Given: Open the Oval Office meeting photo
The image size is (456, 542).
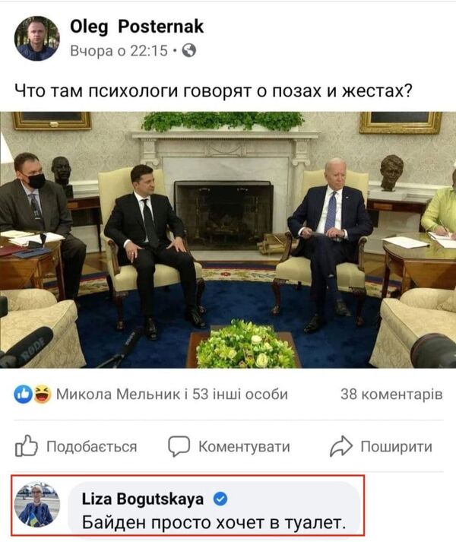Looking at the screenshot, I should 228,239.
